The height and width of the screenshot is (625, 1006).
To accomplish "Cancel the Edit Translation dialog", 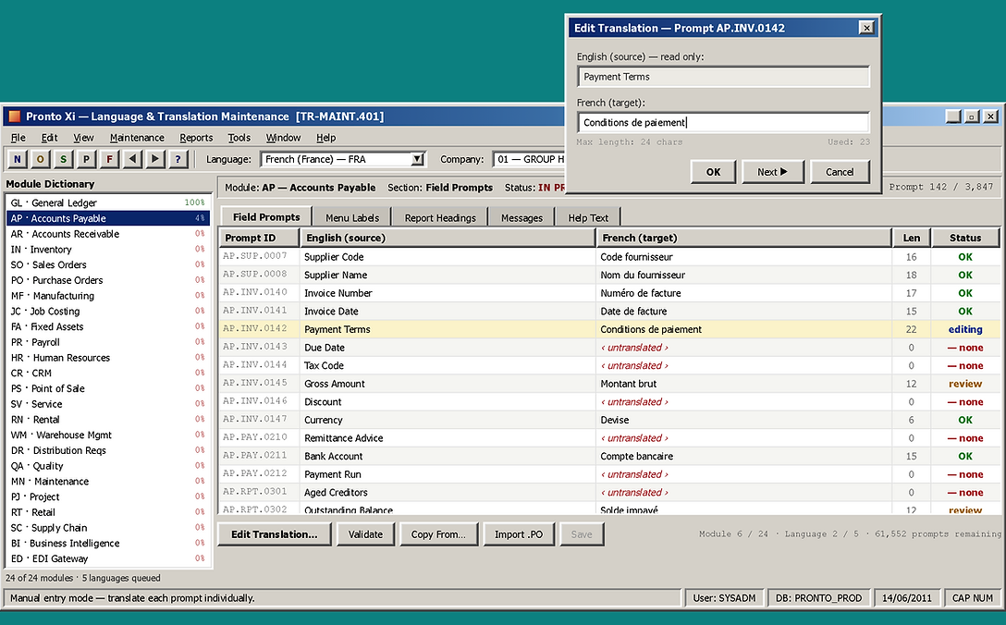I will pos(840,172).
